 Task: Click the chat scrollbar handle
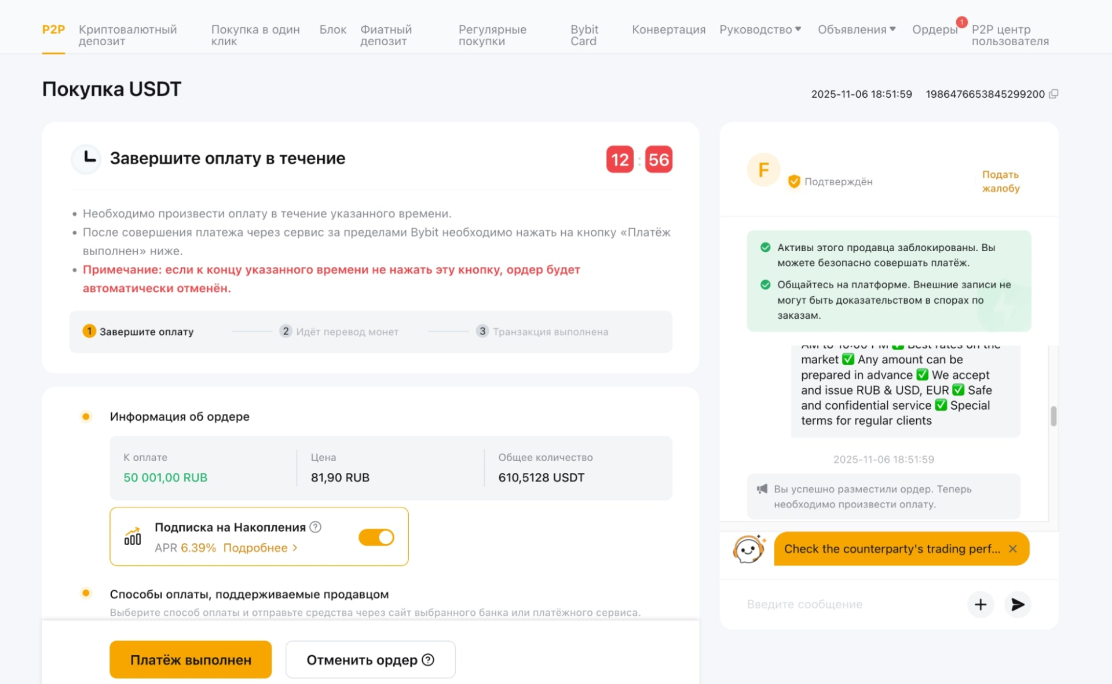click(x=1054, y=416)
